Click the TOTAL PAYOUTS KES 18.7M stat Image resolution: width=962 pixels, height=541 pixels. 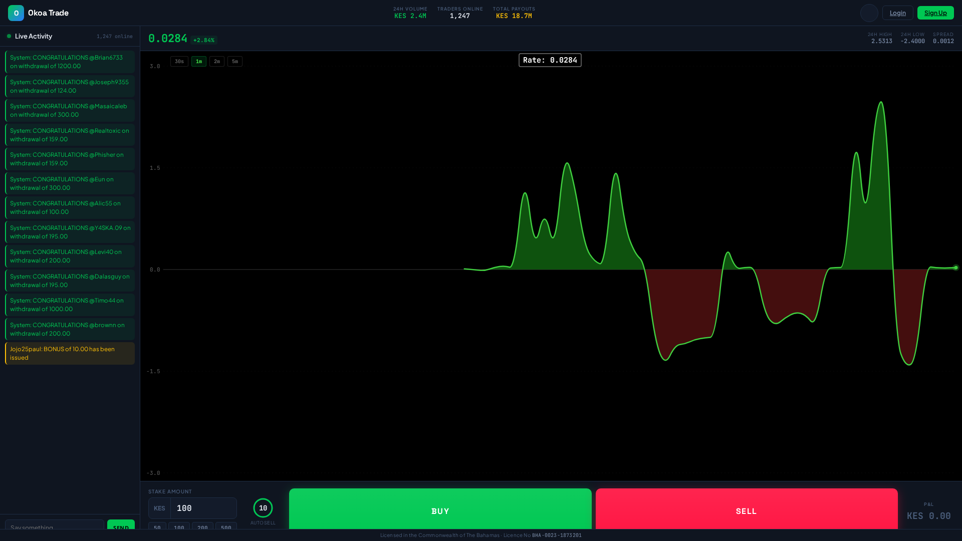514,13
